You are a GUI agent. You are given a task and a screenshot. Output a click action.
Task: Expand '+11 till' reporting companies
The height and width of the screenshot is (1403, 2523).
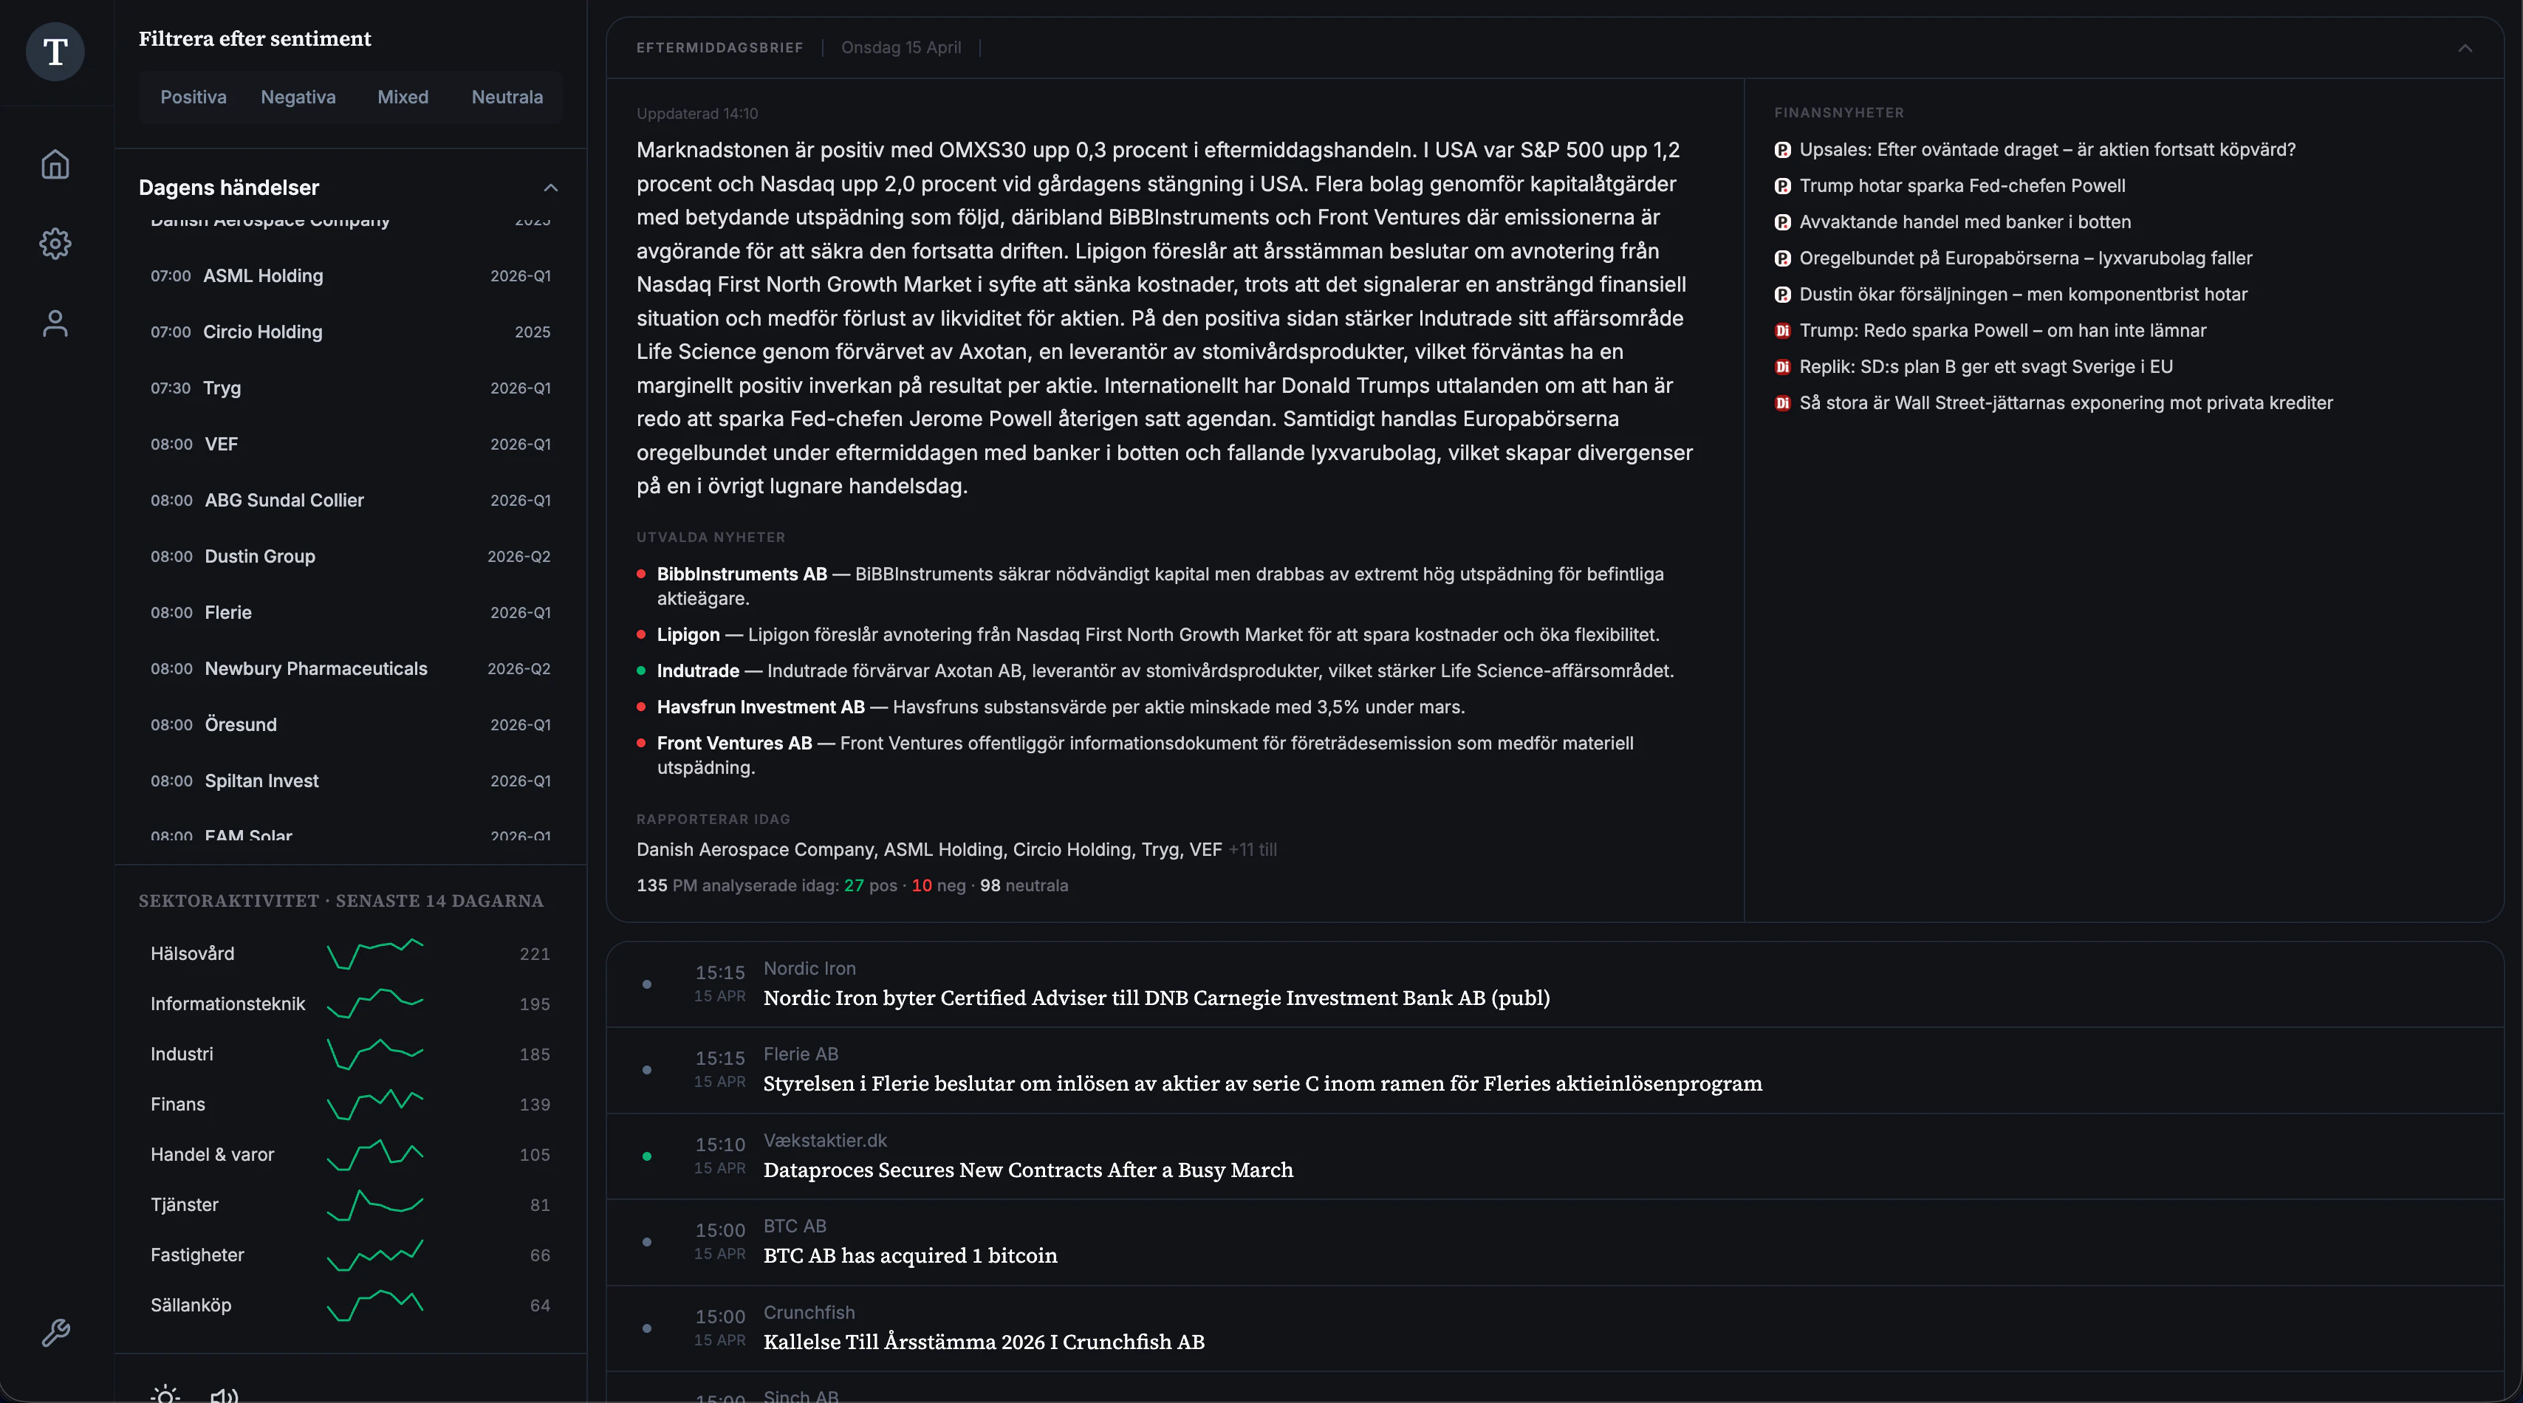click(1252, 850)
